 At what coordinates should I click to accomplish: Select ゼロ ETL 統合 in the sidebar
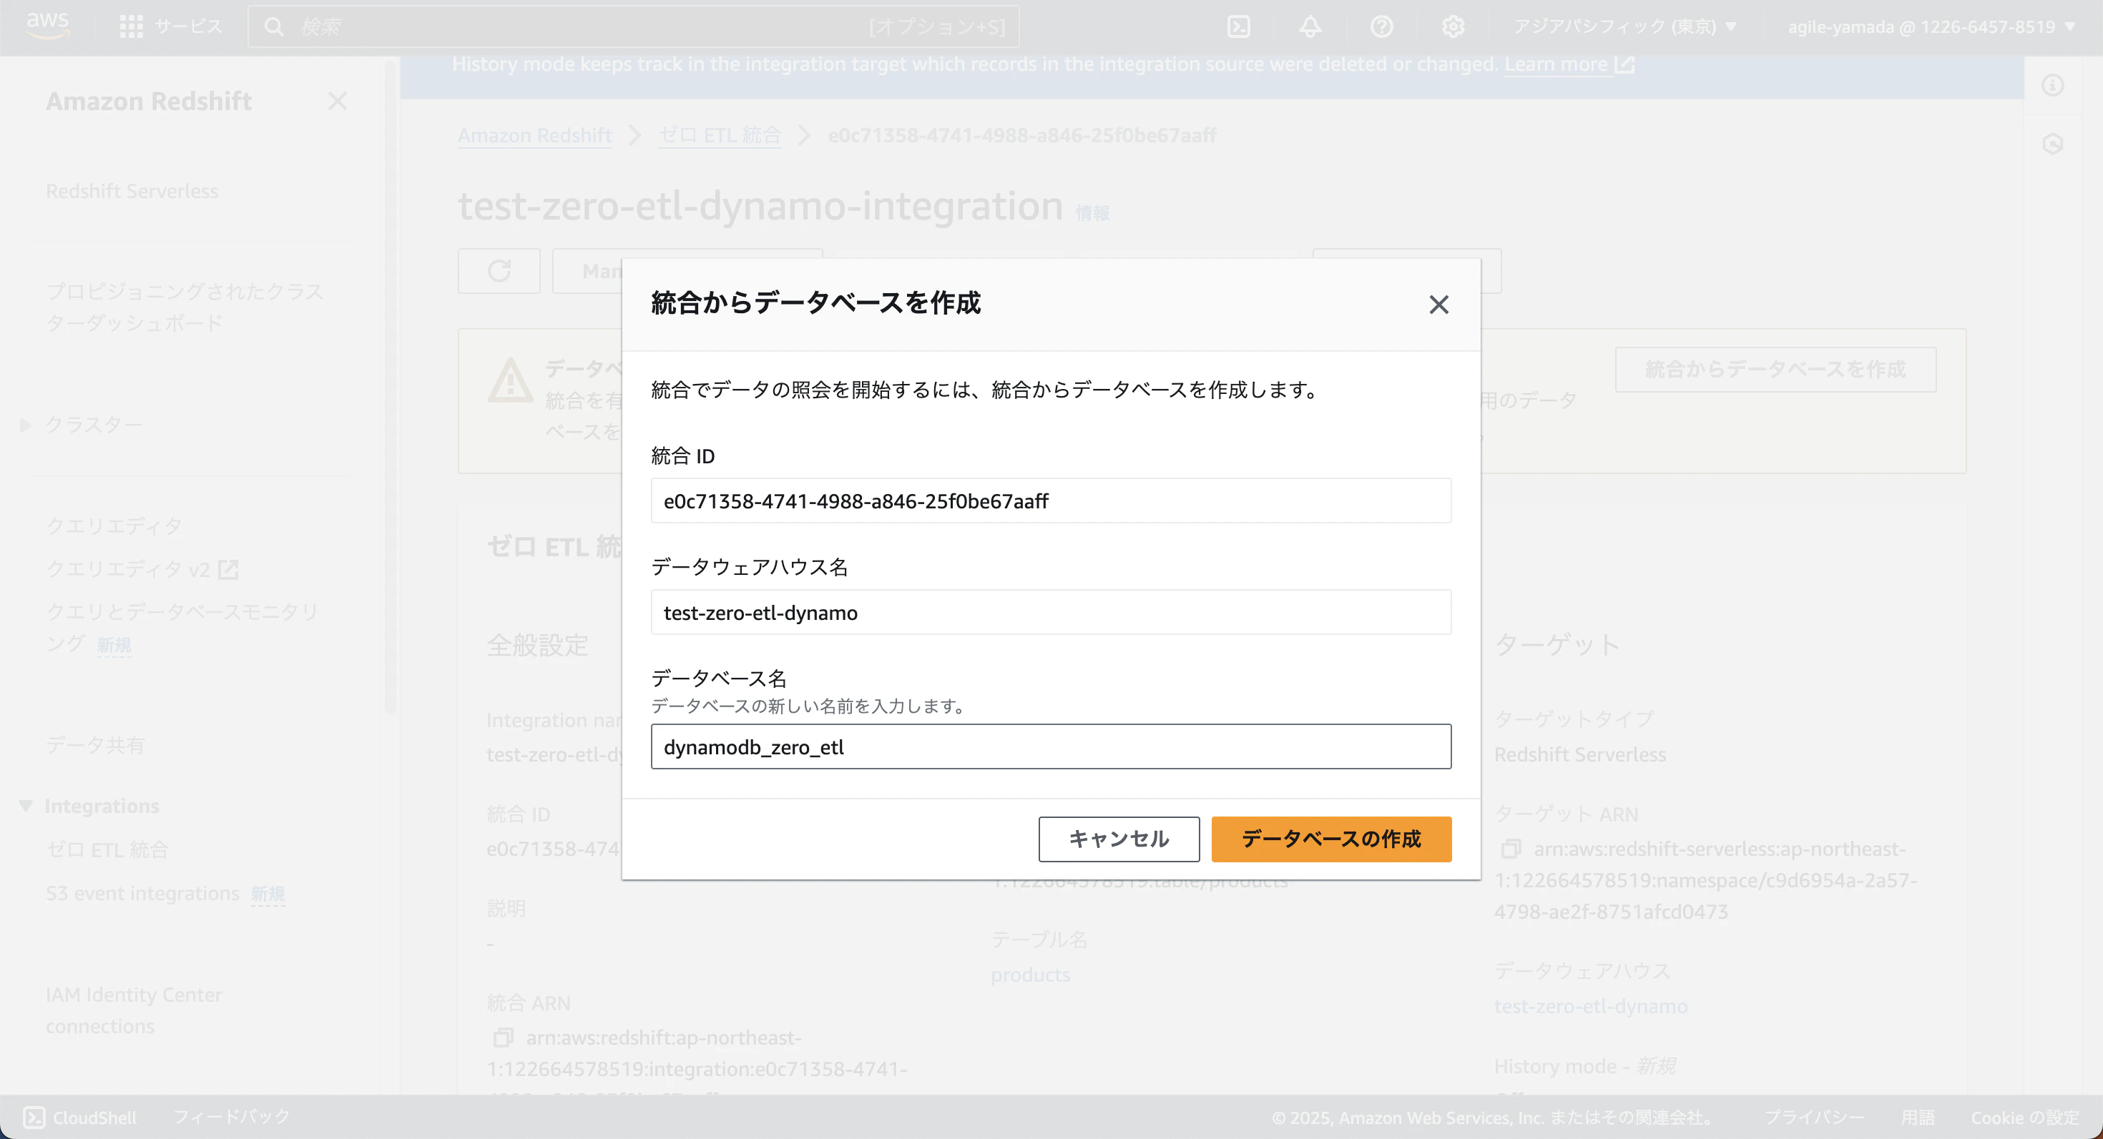coord(107,849)
